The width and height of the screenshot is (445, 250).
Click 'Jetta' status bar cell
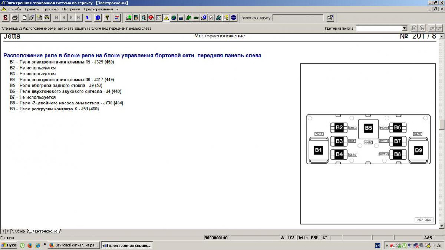[x=303, y=238]
